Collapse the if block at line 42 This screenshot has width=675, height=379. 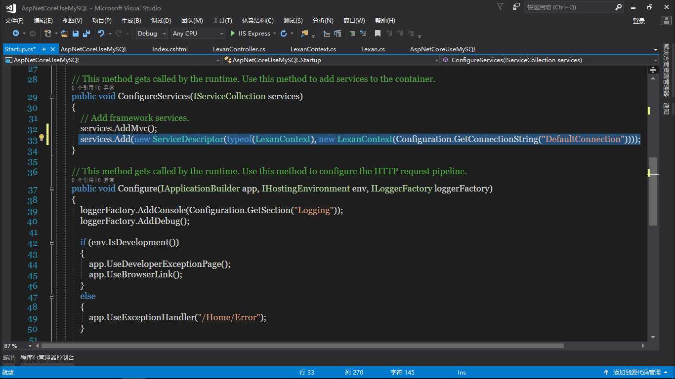pos(51,243)
